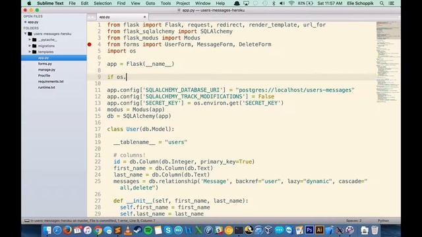Open the Help menu
This screenshot has width=422, height=237.
pos(220,3)
